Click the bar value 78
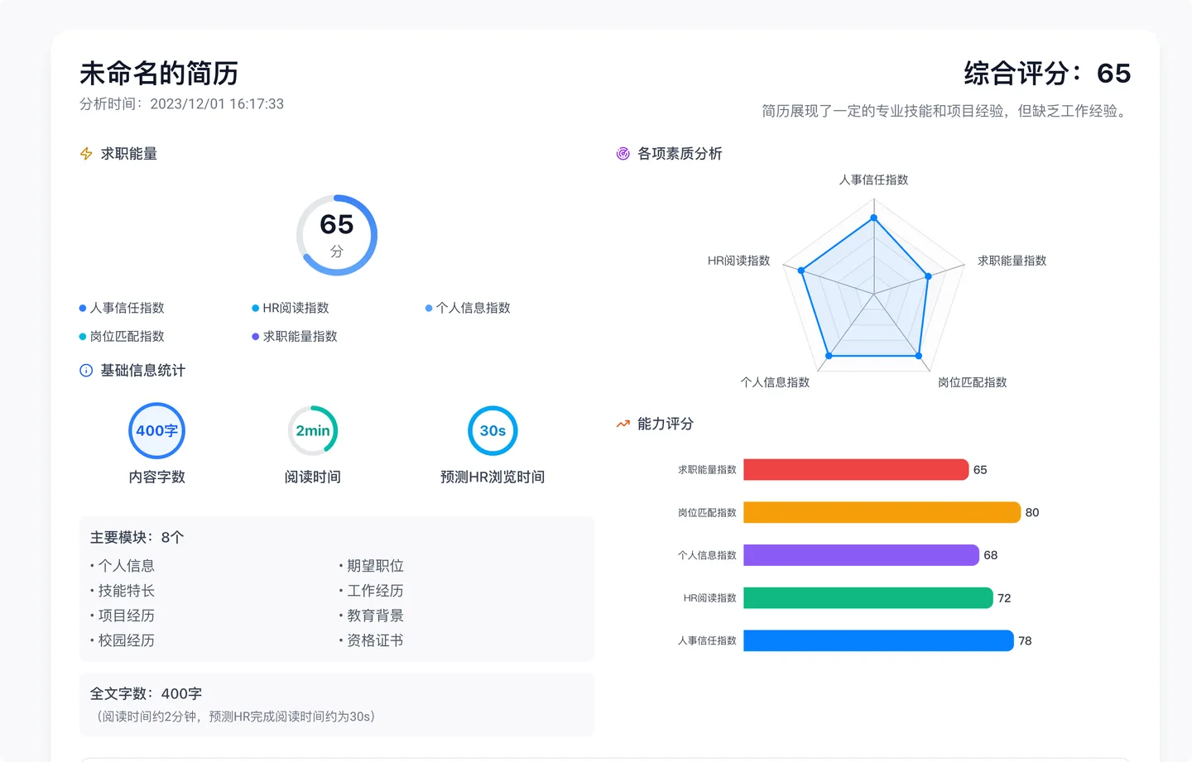Viewport: 1192px width, 762px height. click(1025, 640)
